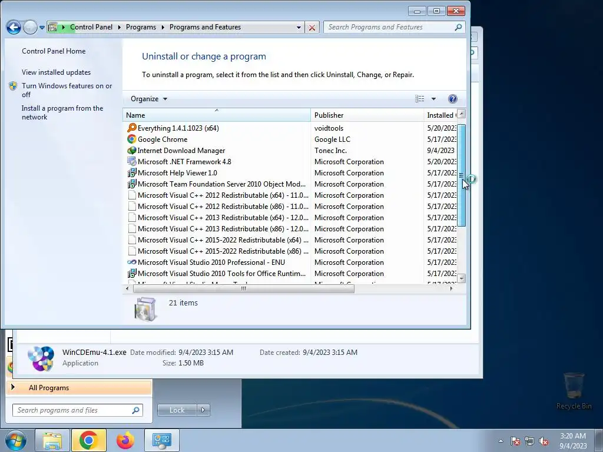Expand the address bar history dropdown
Image resolution: width=603 pixels, height=452 pixels.
pos(299,27)
